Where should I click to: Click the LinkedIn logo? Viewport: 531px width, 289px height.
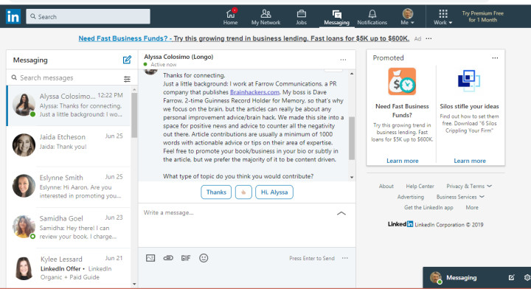point(13,16)
